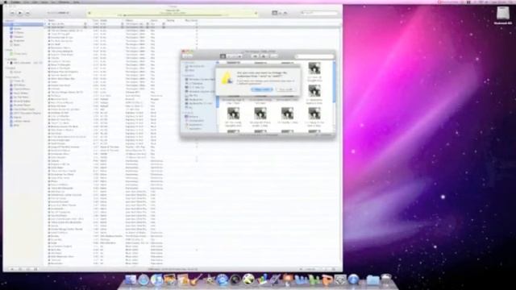Show the artwork viewer in iTunes
516x290 pixels.
[35, 269]
